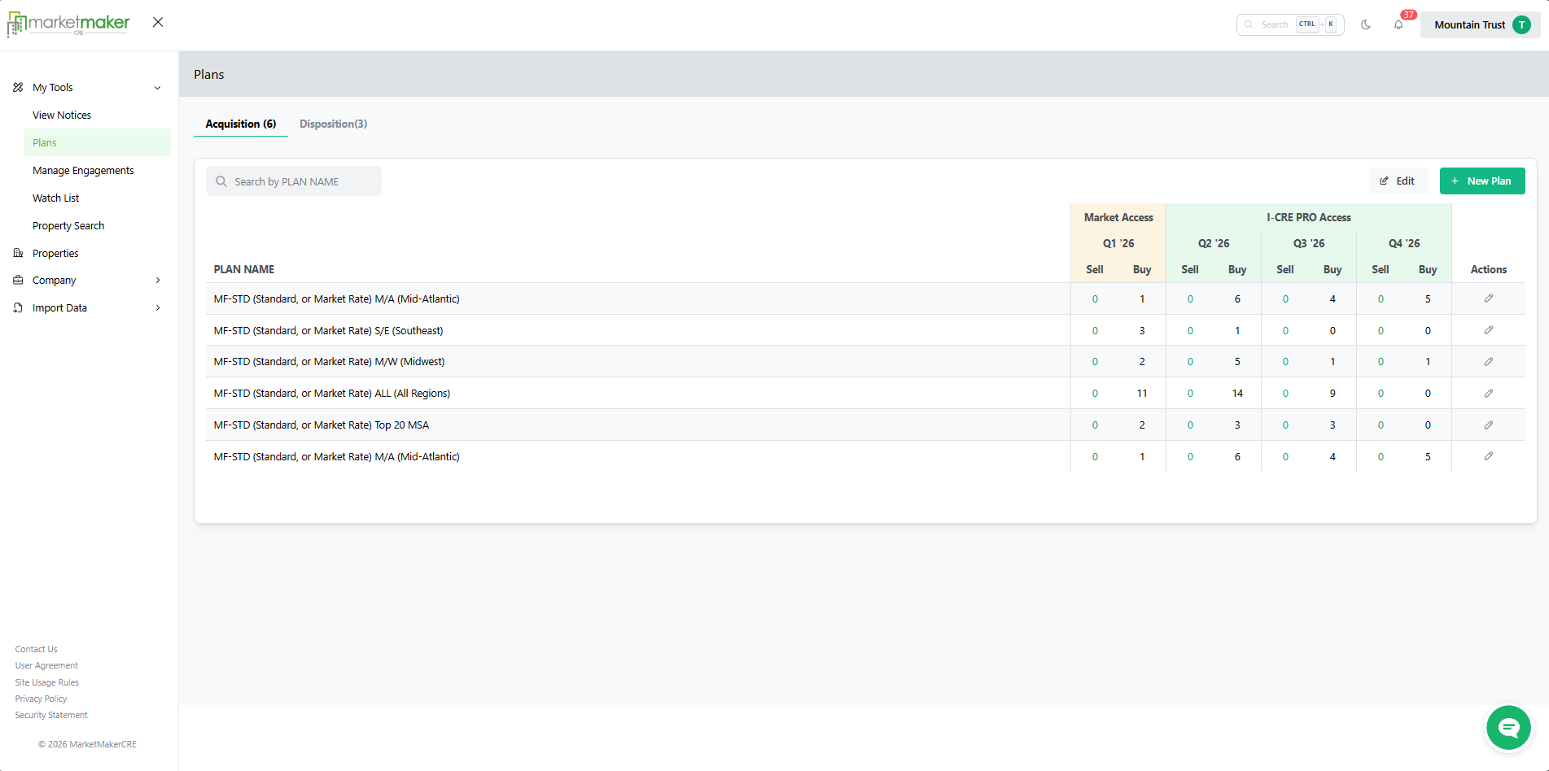Click pencil icon for Midwest plan row

point(1488,362)
